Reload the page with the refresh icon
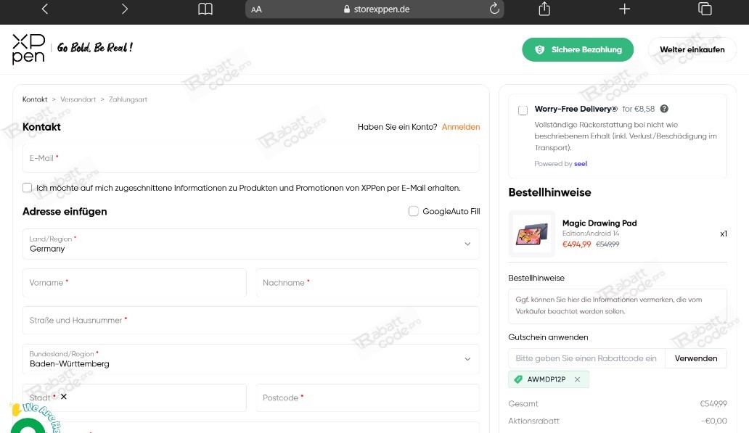The height and width of the screenshot is (433, 749). click(x=494, y=9)
